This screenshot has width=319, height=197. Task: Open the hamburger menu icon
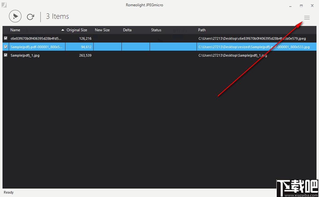(x=307, y=18)
